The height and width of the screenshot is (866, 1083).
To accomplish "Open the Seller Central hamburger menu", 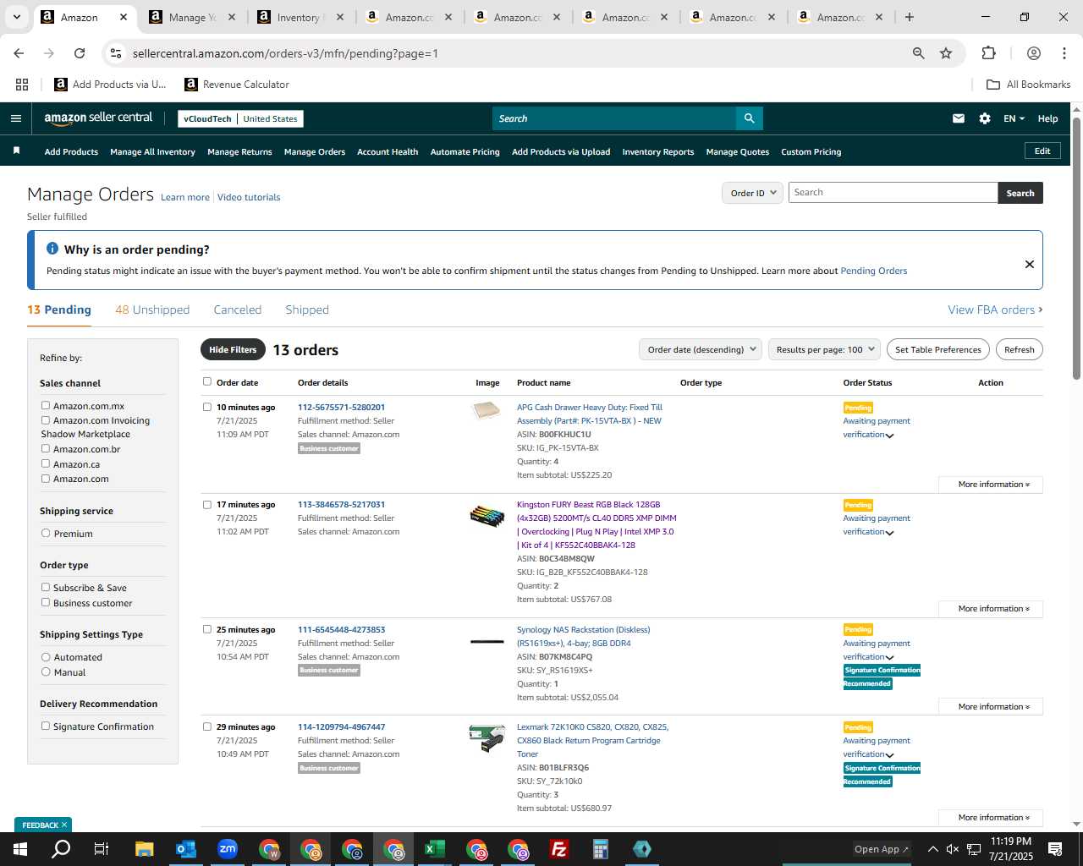I will pos(15,118).
